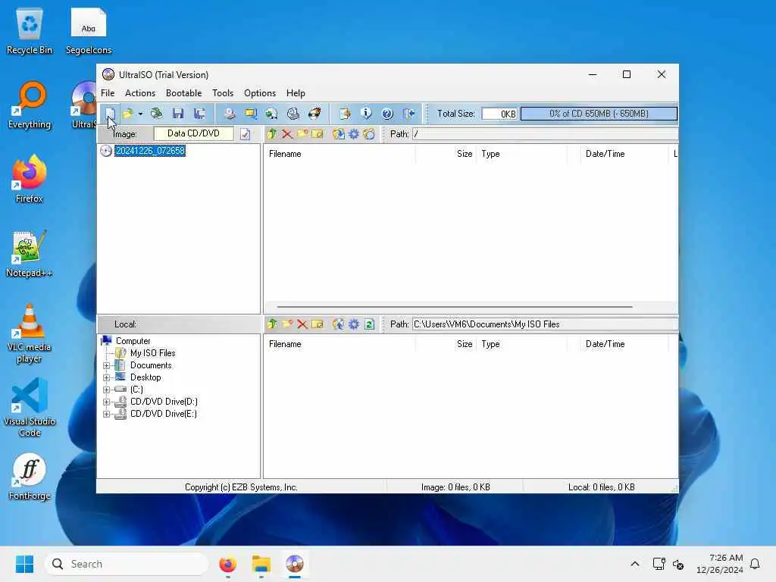Click Filename column header in Local pane
The height and width of the screenshot is (582, 776).
point(339,344)
